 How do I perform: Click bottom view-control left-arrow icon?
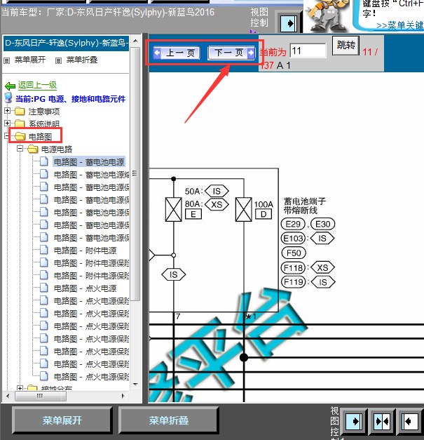point(410,422)
